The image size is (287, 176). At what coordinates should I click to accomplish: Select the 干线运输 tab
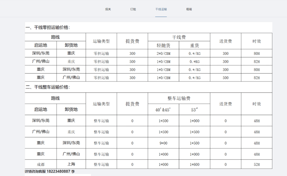[x=161, y=9]
